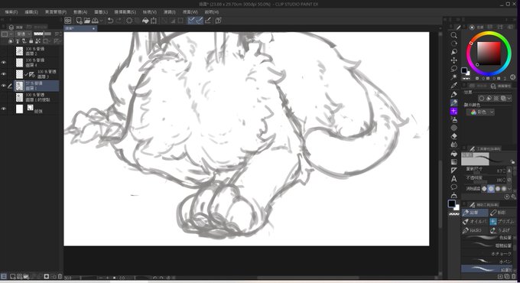This screenshot has height=283, width=520.
Task: Open the Save icon dropdown arrow in command bar
Action: (x=101, y=21)
